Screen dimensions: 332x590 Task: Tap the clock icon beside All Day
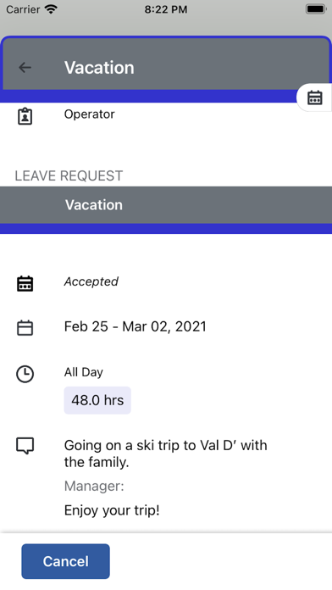coord(25,374)
